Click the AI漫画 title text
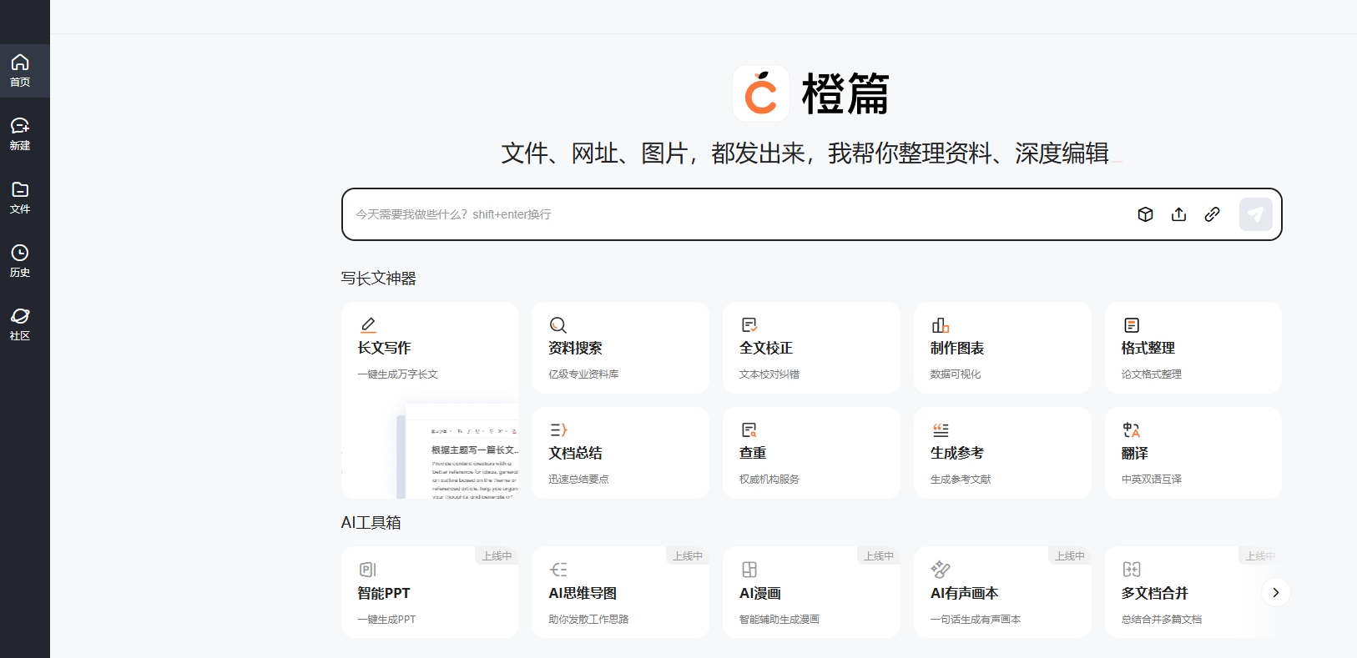This screenshot has width=1357, height=658. pos(760,593)
